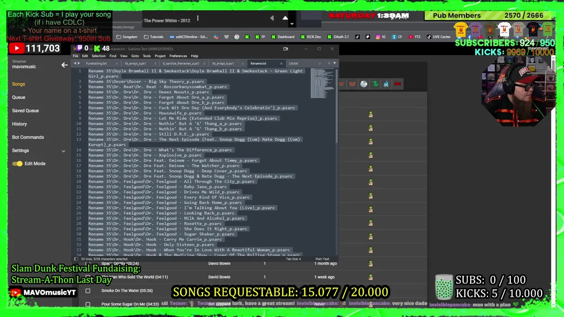Close the Fundraising.txt tab
Screen dimensions: 564x317
click(117, 63)
